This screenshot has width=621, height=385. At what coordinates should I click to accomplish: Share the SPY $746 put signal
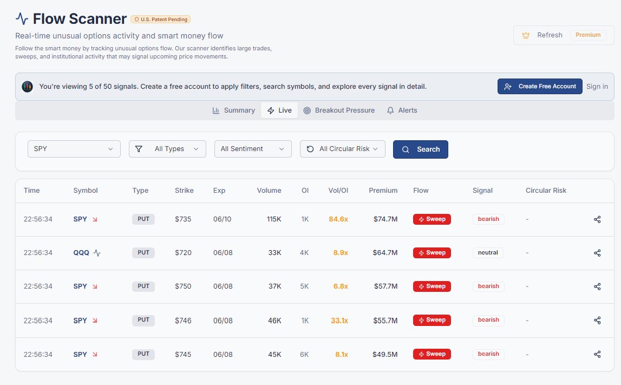597,320
